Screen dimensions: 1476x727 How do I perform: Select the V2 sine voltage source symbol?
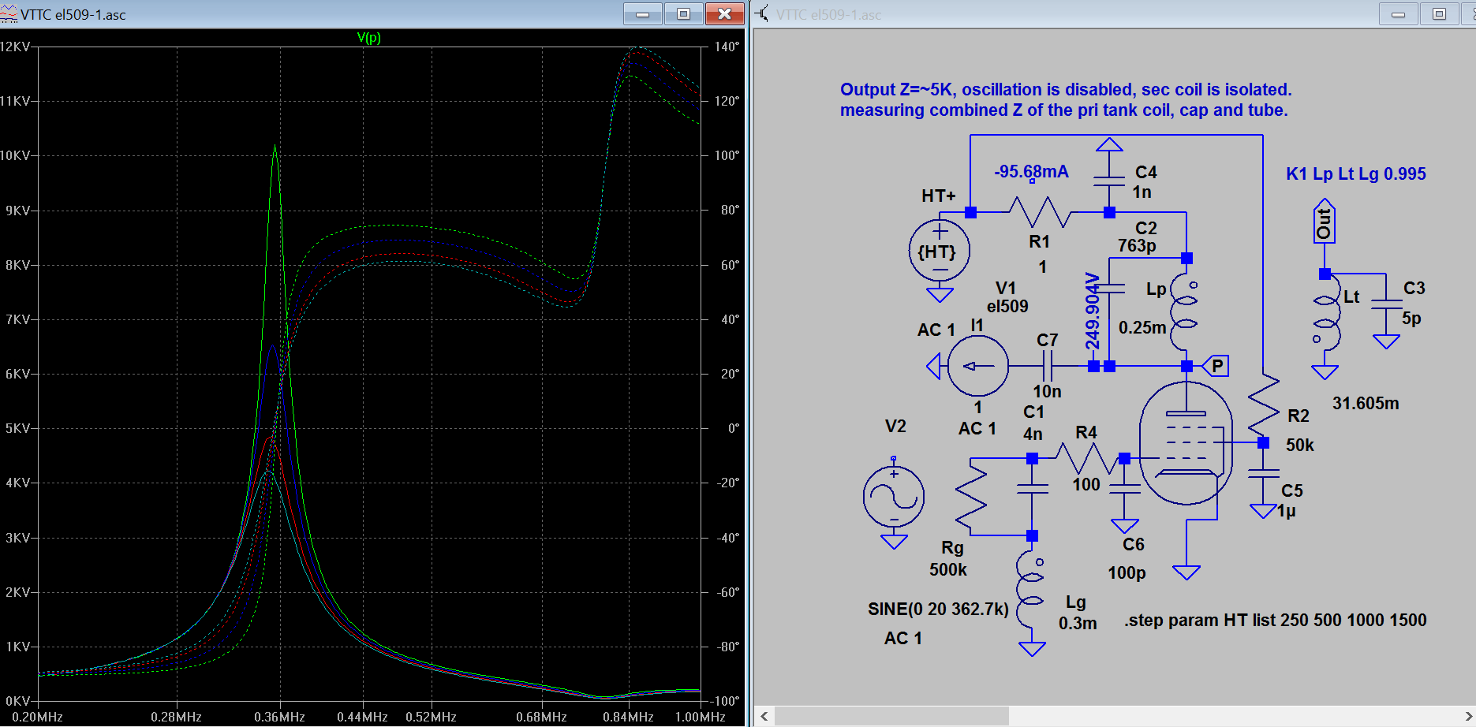[894, 496]
